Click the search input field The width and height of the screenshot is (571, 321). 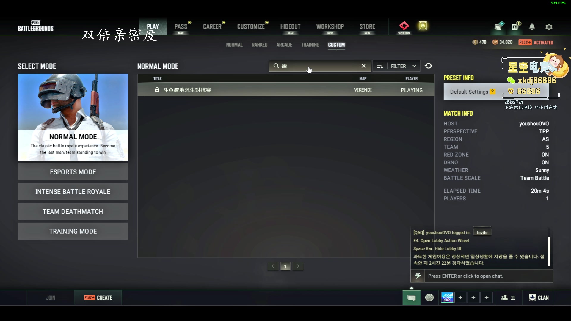coord(320,66)
